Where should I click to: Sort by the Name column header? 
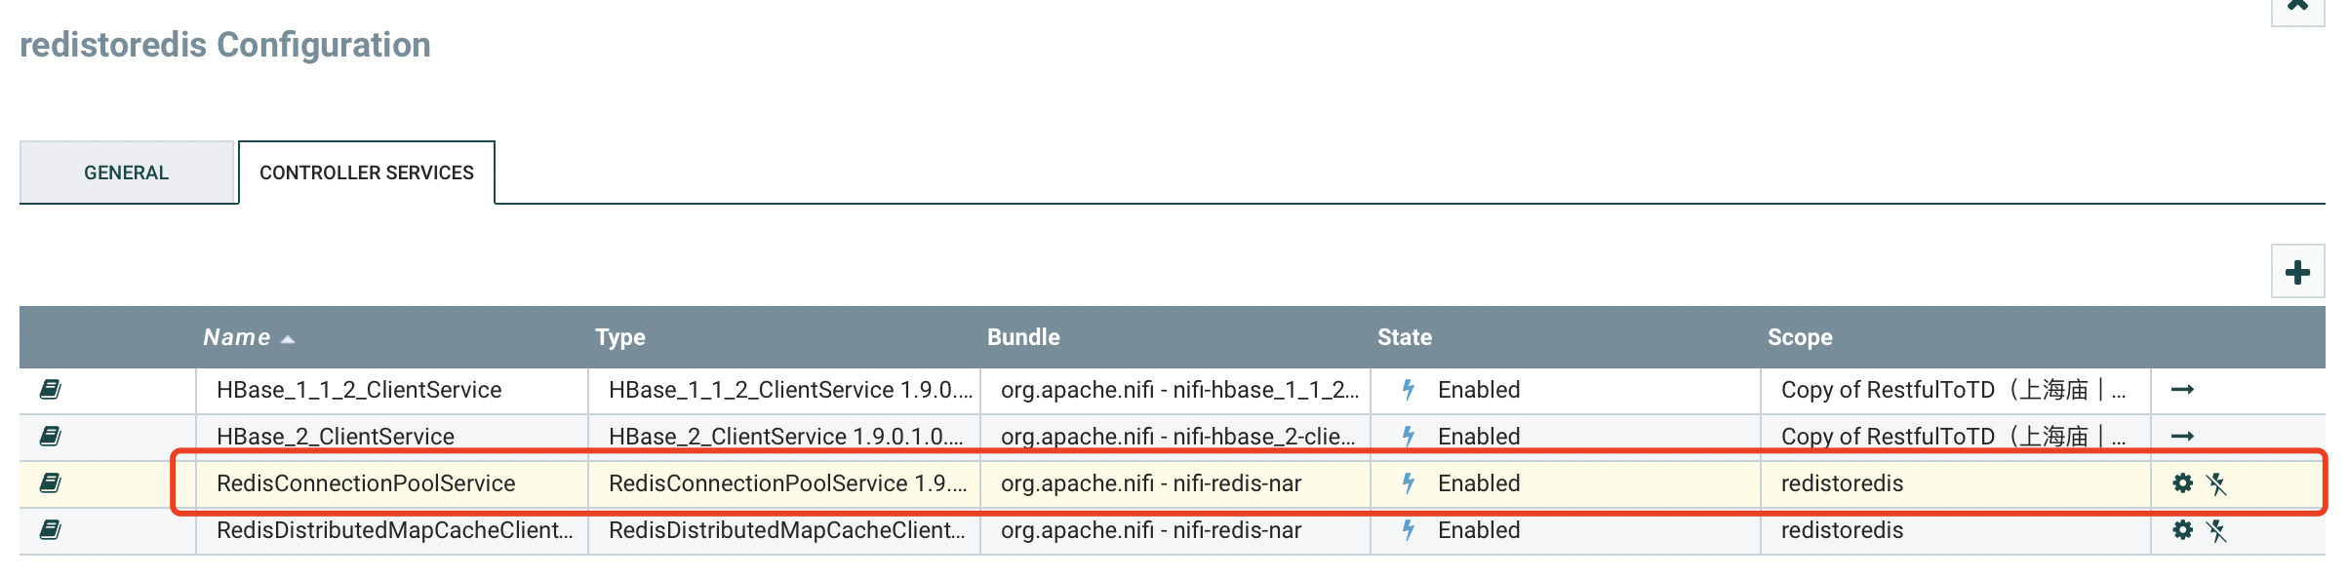tap(237, 337)
